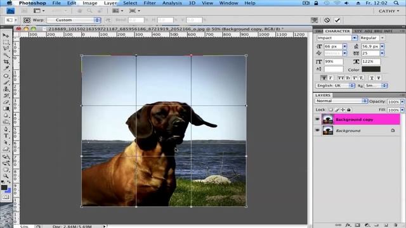
Task: Toggle lock image pixels
Action: tap(337, 110)
